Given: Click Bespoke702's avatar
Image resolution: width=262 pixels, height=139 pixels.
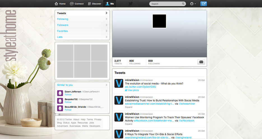Looking at the screenshot, I should pos(60,101).
